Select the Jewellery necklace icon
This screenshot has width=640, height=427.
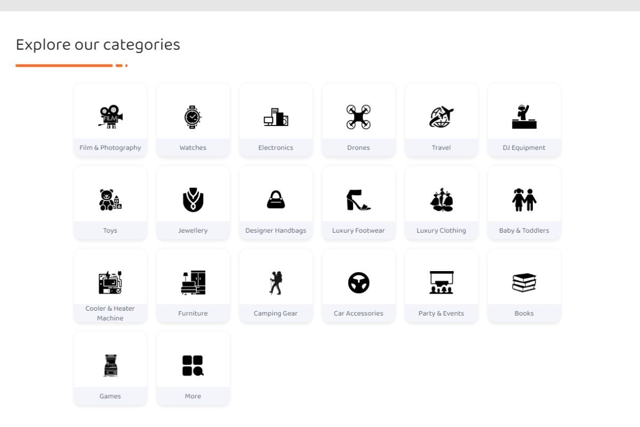pyautogui.click(x=193, y=200)
